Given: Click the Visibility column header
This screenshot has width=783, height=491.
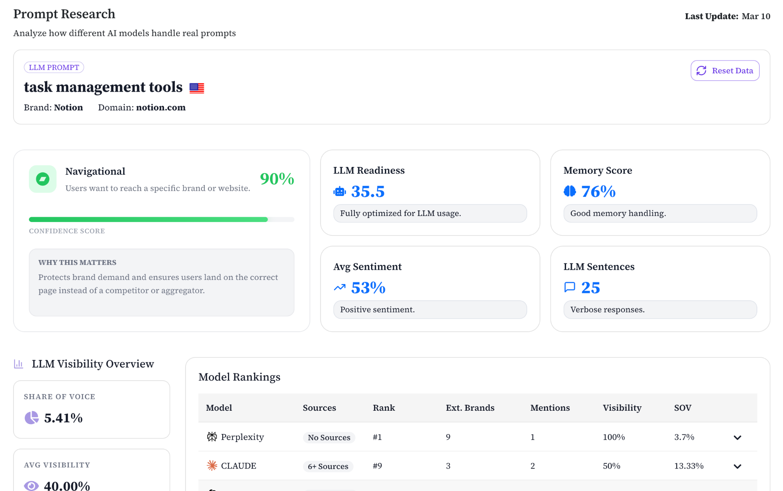Looking at the screenshot, I should pyautogui.click(x=622, y=408).
